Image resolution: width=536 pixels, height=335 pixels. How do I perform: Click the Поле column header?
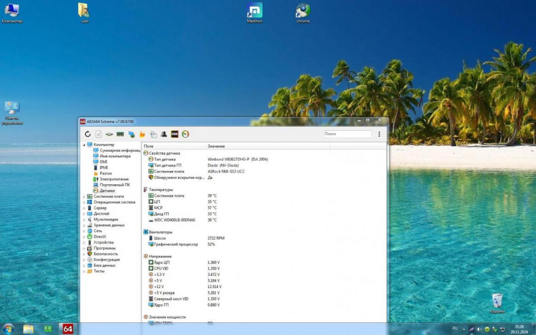(x=174, y=146)
